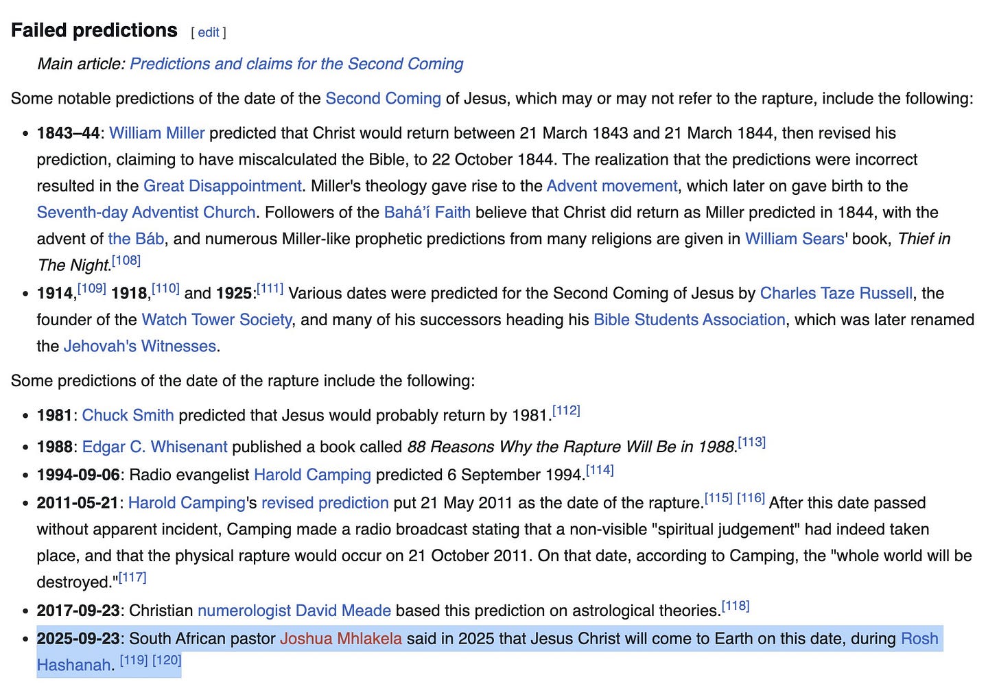Click the bold 2017-09-23 date label
999x695 pixels.
point(78,611)
